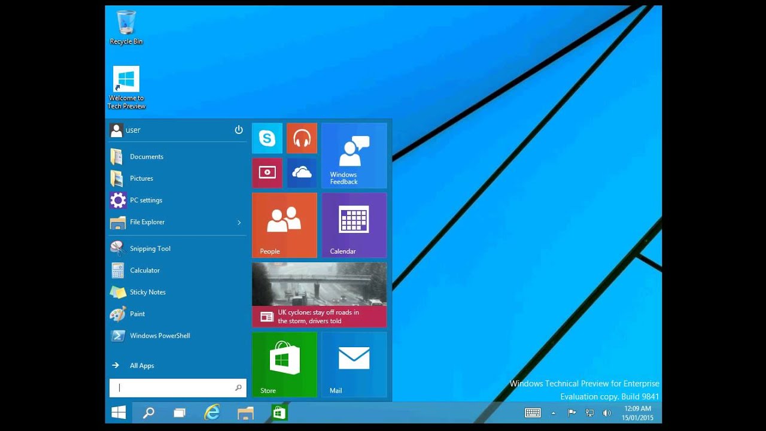Launch Internet Explorer from taskbar
This screenshot has height=431, width=766.
click(212, 412)
